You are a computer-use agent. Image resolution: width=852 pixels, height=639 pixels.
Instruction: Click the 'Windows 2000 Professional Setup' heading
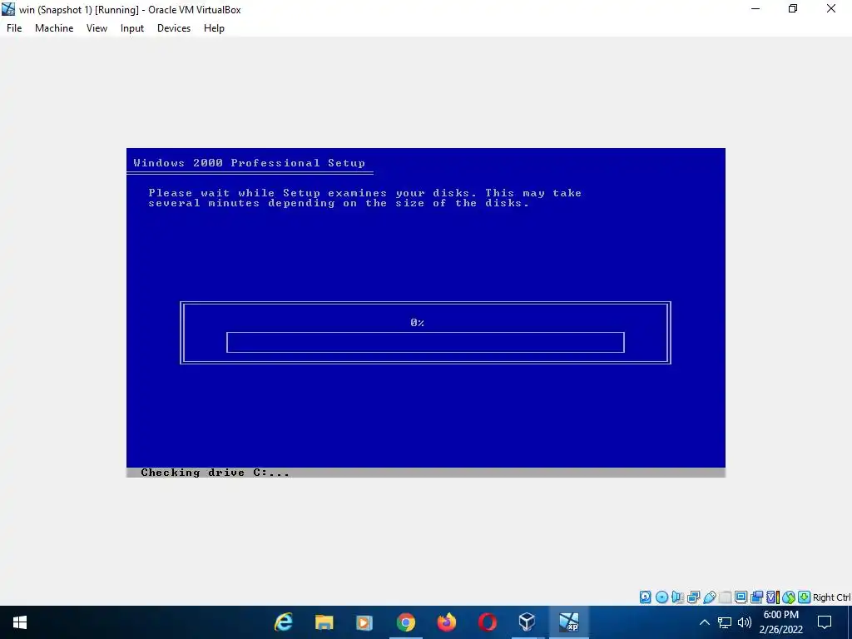point(250,163)
